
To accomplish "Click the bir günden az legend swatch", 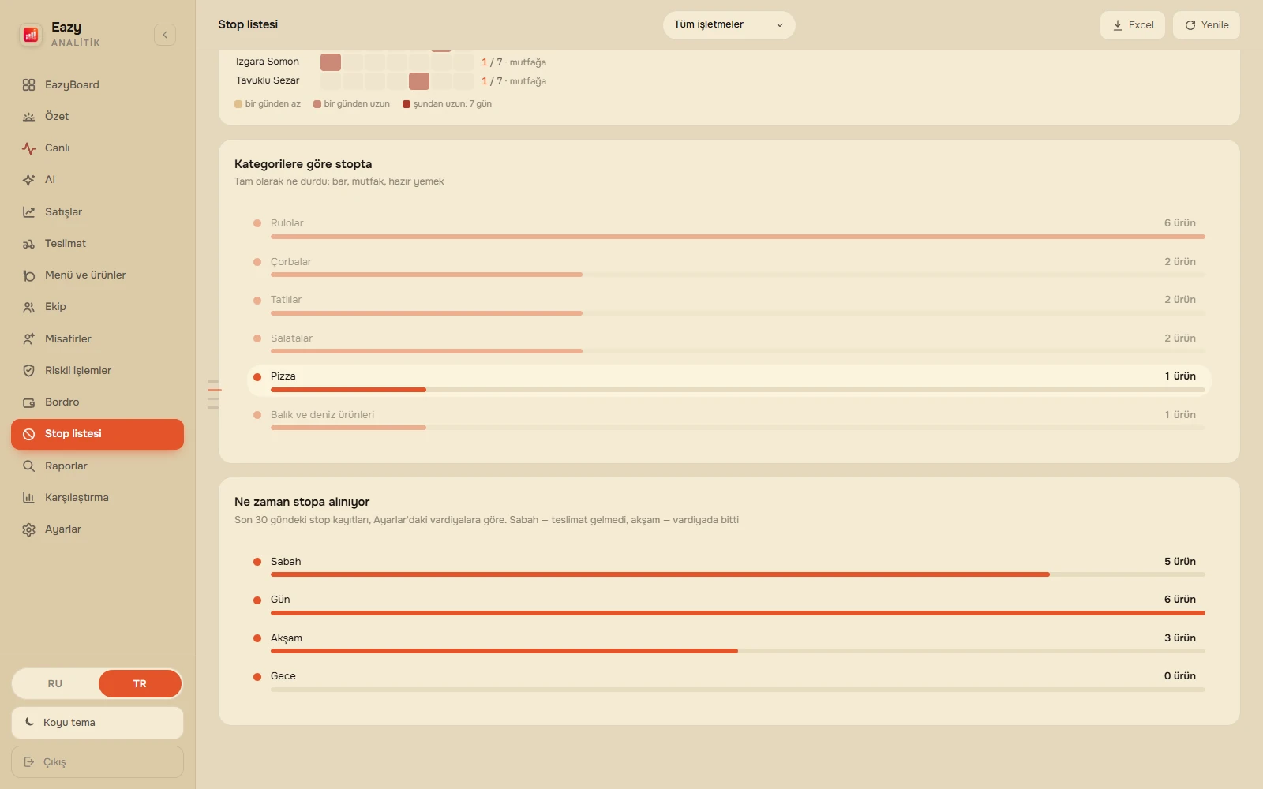I will point(238,104).
